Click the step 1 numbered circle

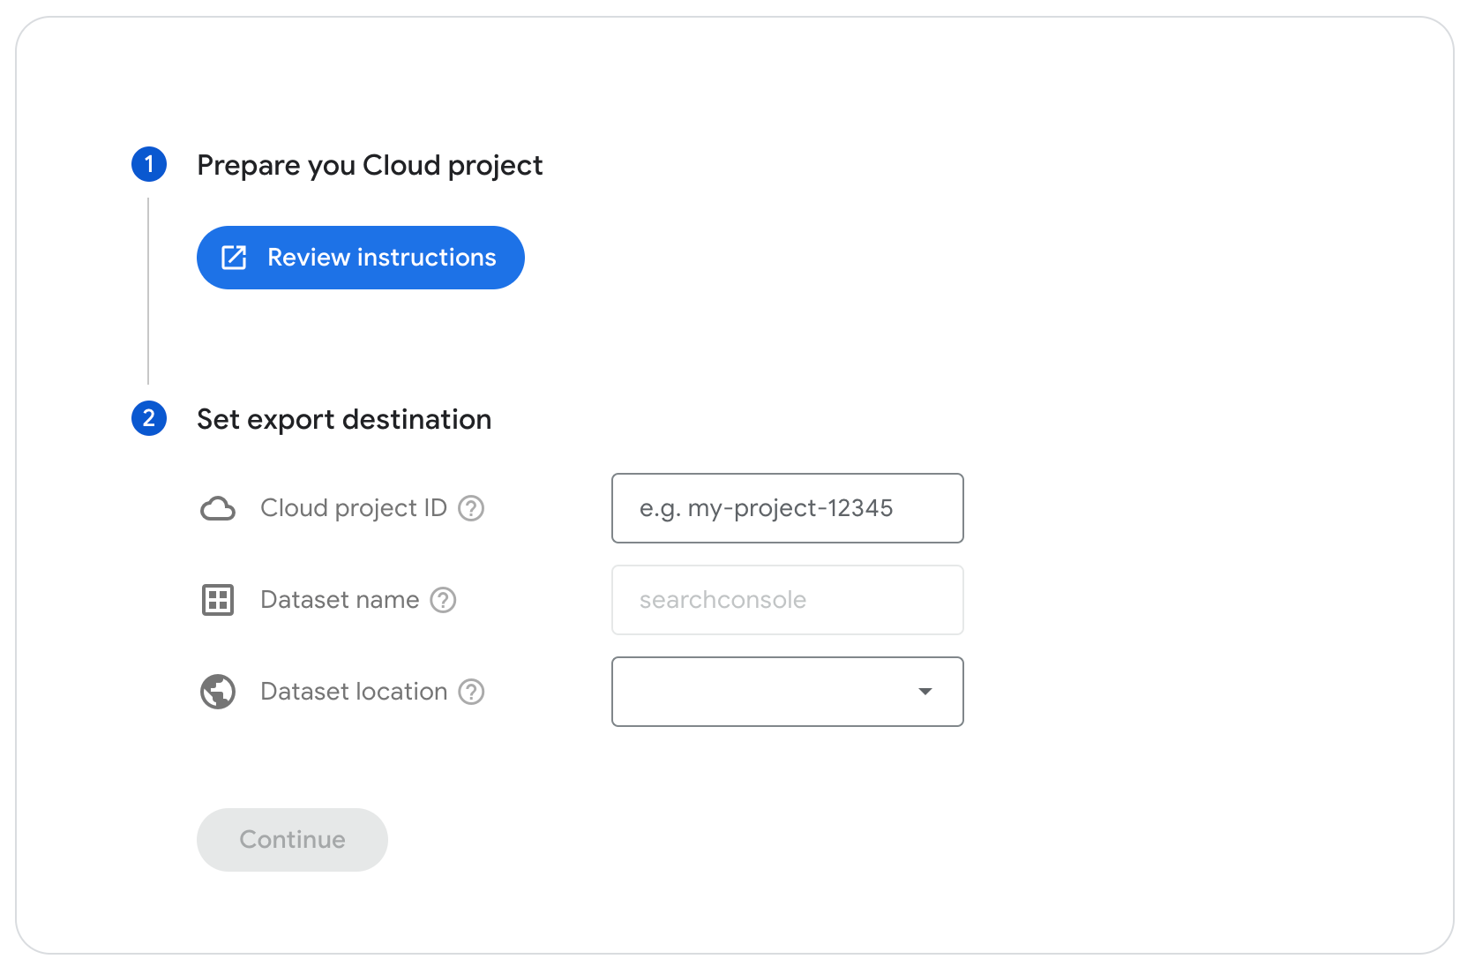click(x=148, y=164)
